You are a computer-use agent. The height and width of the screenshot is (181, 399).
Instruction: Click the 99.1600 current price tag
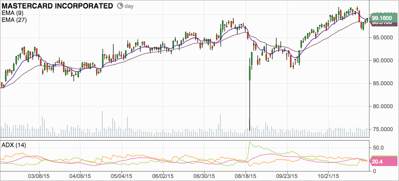[383, 18]
